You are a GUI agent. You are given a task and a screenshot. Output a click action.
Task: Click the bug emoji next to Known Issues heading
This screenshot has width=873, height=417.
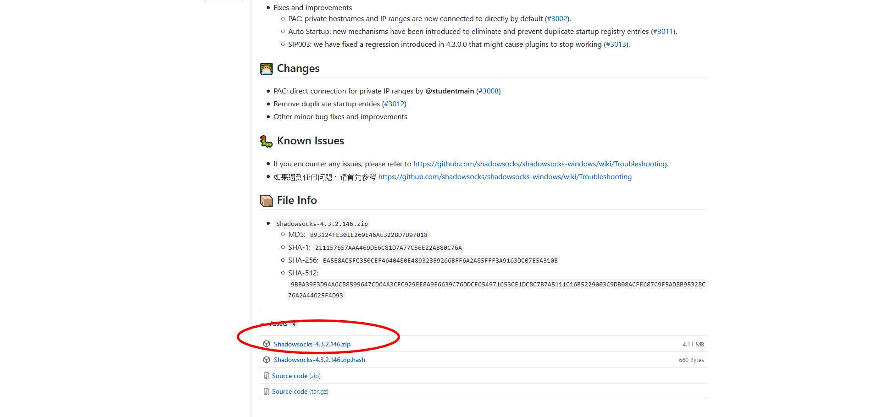pos(266,140)
